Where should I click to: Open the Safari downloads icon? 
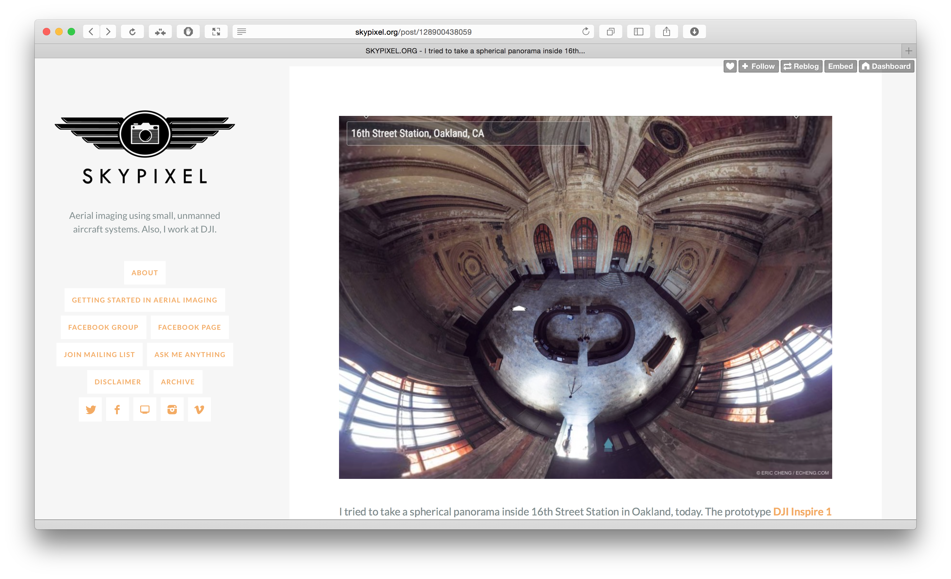tap(694, 32)
